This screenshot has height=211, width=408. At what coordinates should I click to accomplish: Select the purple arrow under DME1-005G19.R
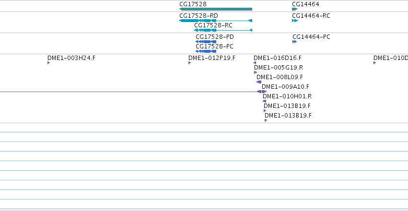click(x=256, y=72)
